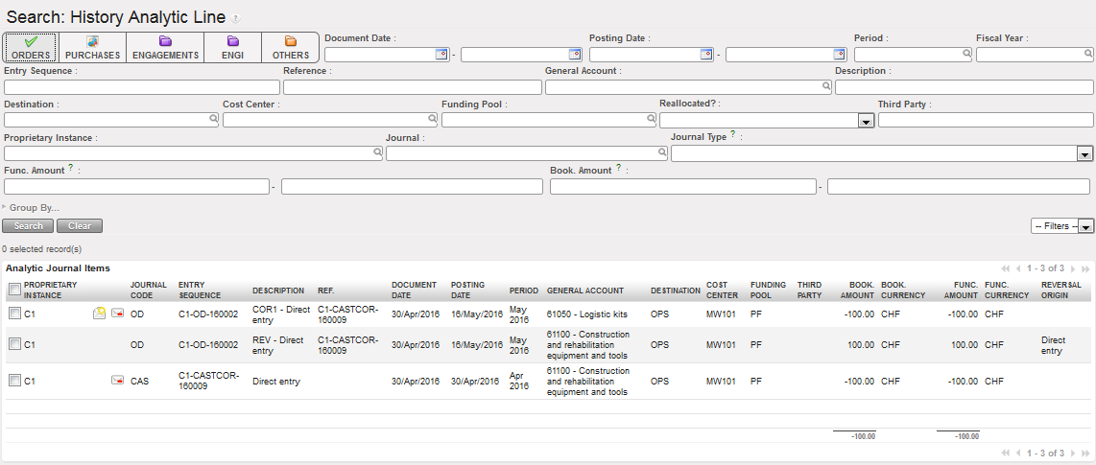Switch to the PURCHASES filter tab
The width and height of the screenshot is (1096, 465).
click(x=92, y=47)
